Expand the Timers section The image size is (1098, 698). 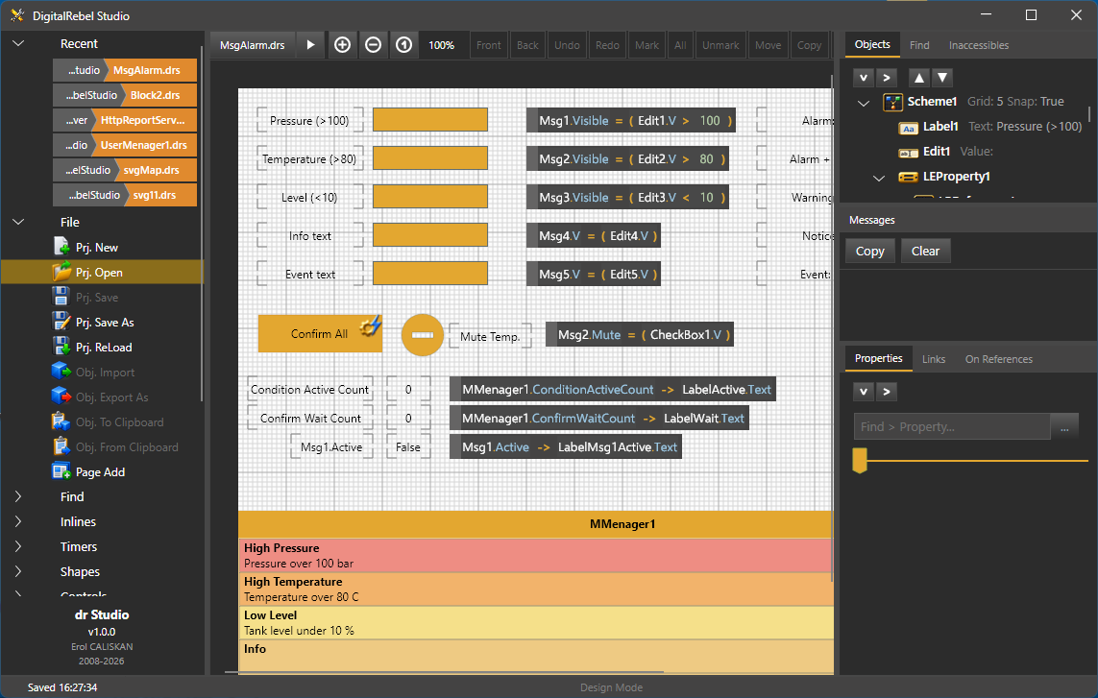(19, 546)
